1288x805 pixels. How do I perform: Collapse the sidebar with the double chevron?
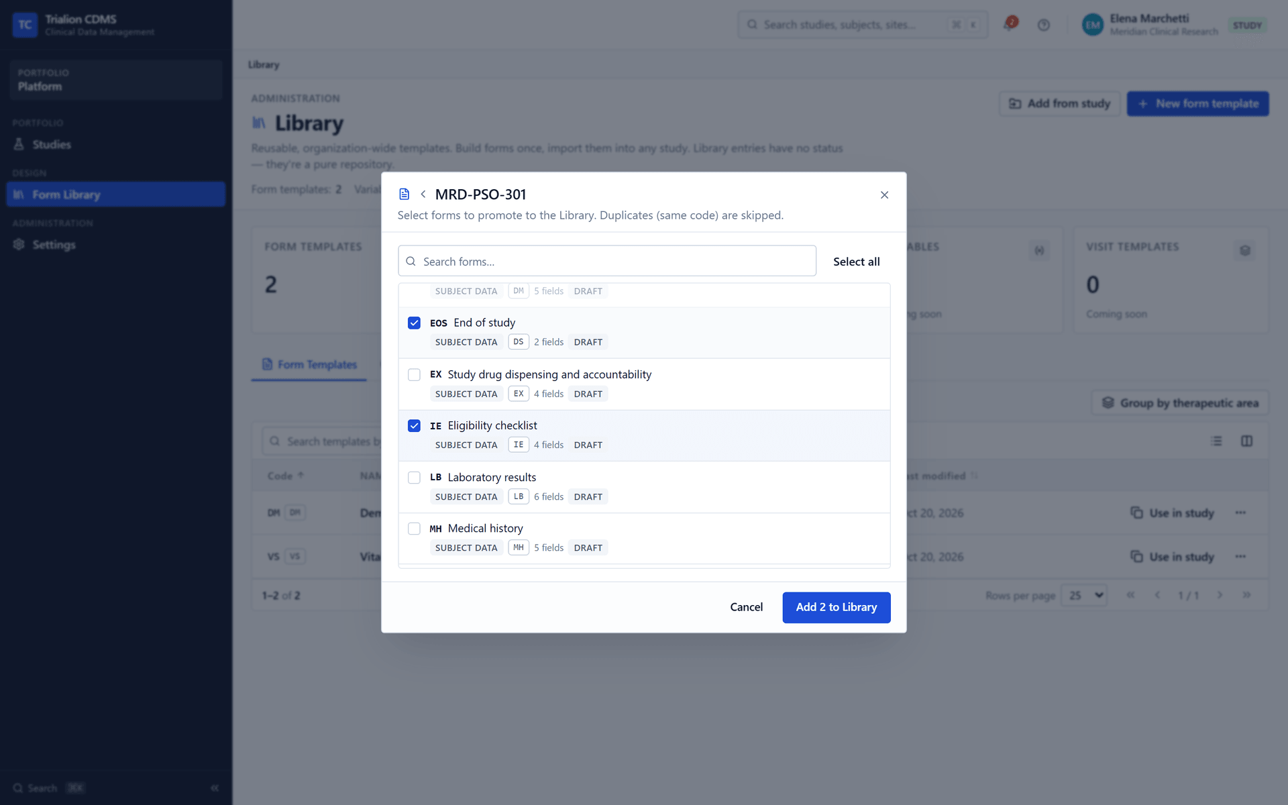coord(215,788)
